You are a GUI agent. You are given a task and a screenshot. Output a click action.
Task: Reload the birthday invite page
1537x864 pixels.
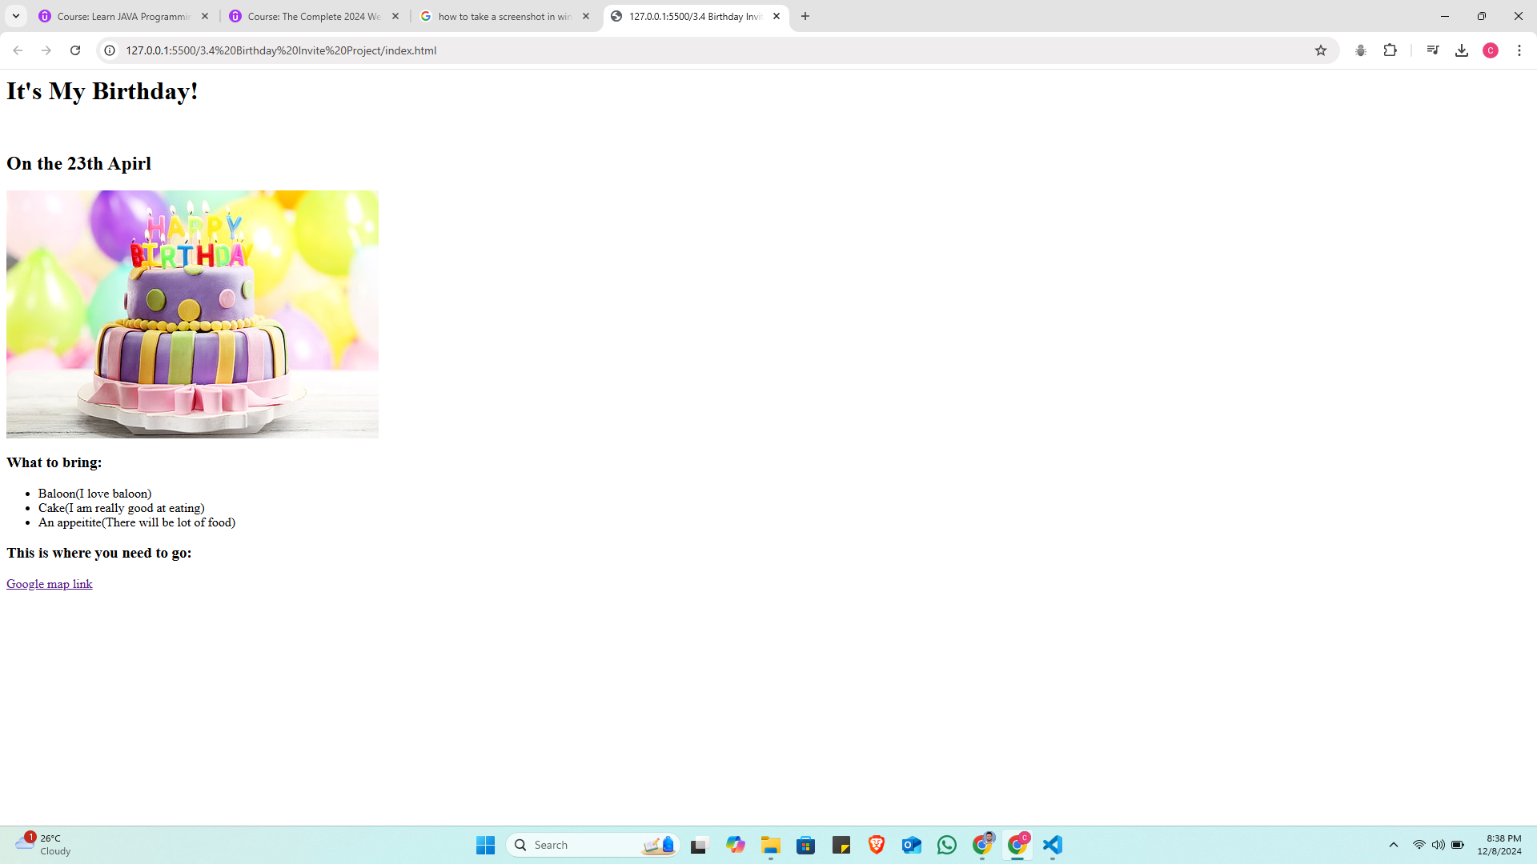coord(75,50)
